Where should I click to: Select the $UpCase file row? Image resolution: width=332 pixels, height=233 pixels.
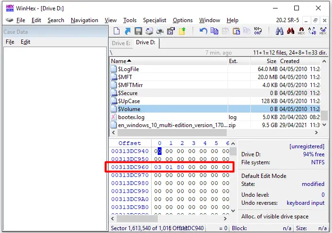[215, 101]
